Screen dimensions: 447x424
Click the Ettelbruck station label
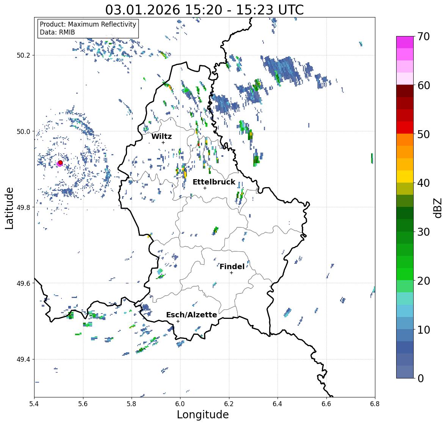214,182
